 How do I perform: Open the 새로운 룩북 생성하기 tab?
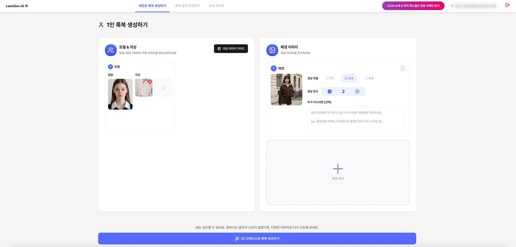(152, 6)
